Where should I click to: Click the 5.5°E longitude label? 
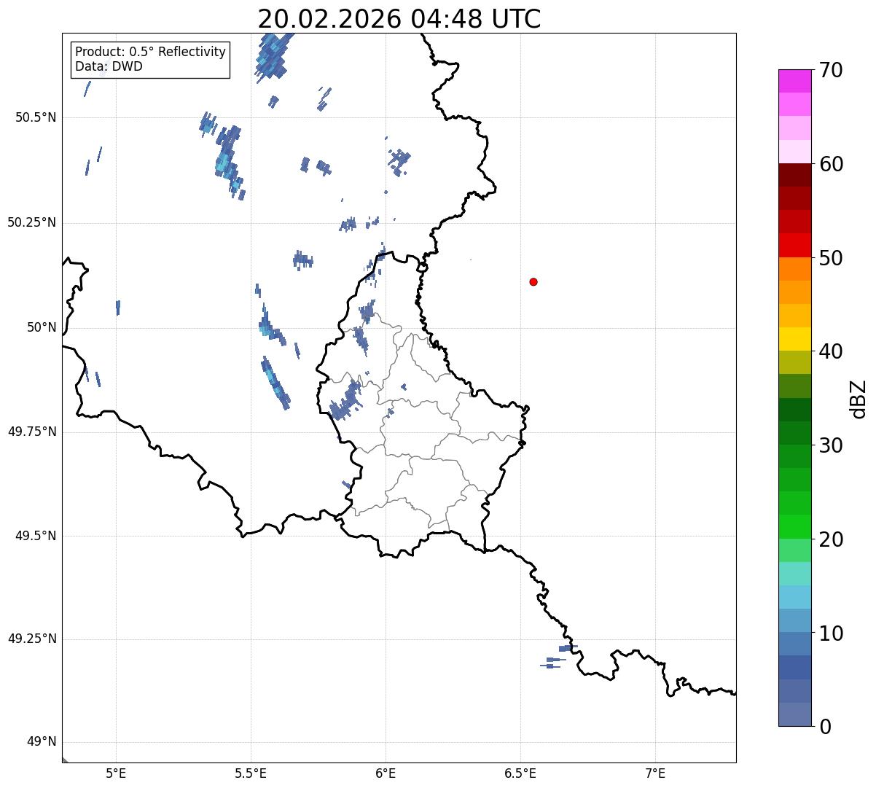coord(251,773)
